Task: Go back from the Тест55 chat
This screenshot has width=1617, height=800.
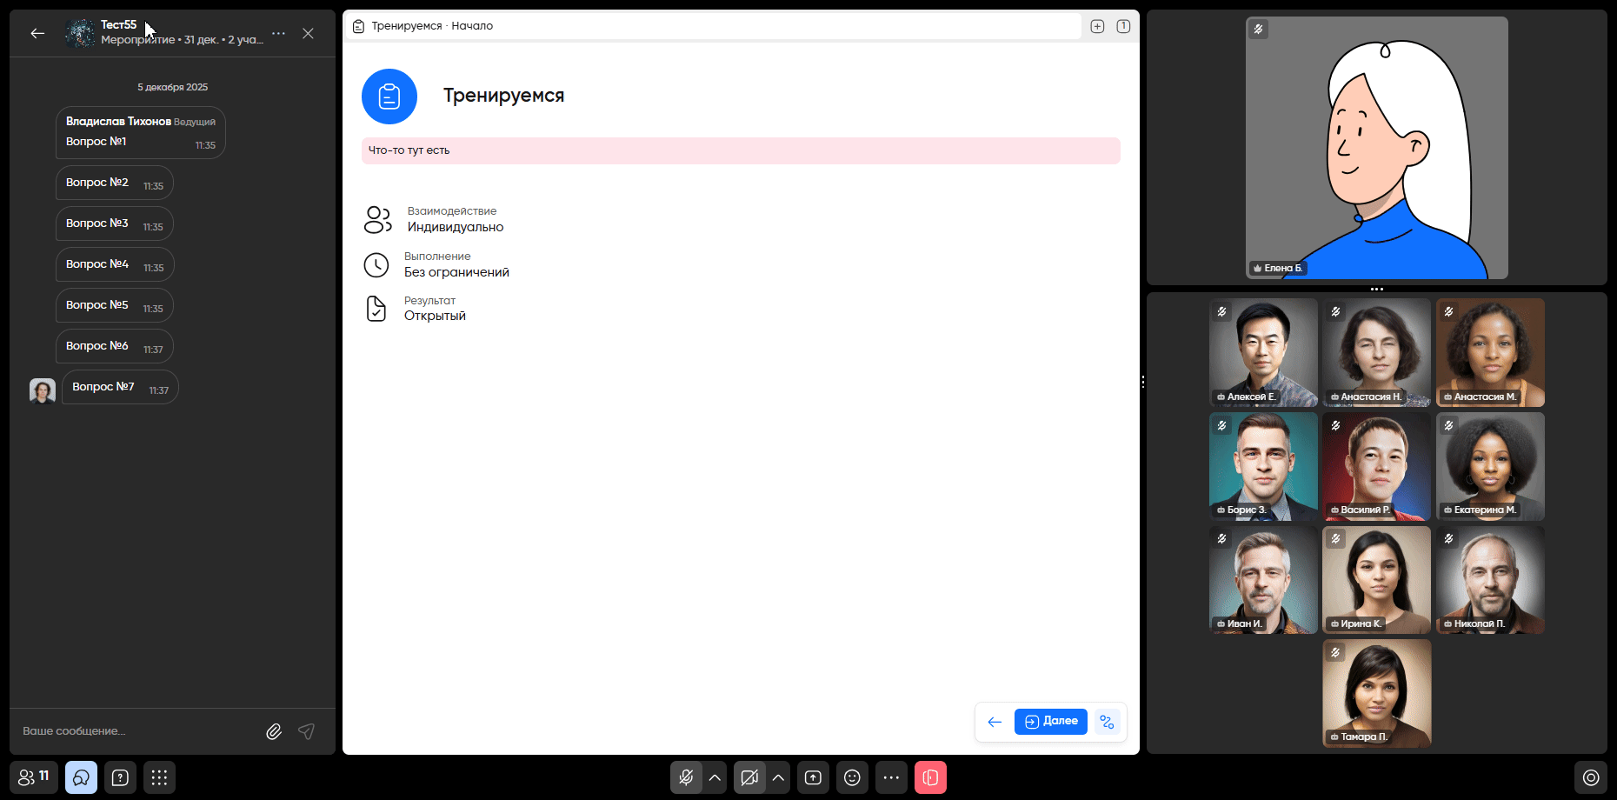Action: (x=37, y=33)
